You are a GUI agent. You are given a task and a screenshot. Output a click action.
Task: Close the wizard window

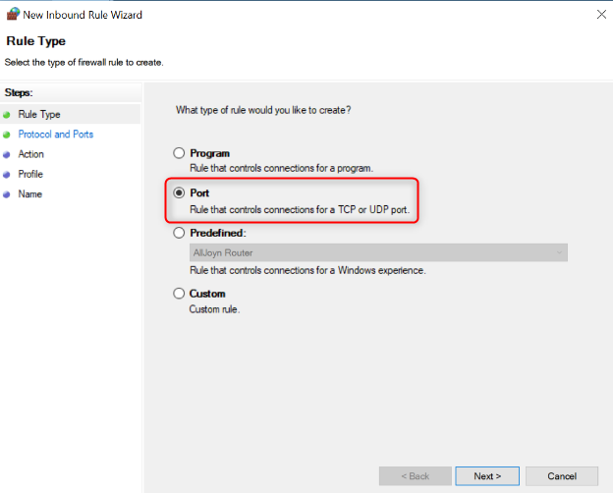pyautogui.click(x=599, y=14)
